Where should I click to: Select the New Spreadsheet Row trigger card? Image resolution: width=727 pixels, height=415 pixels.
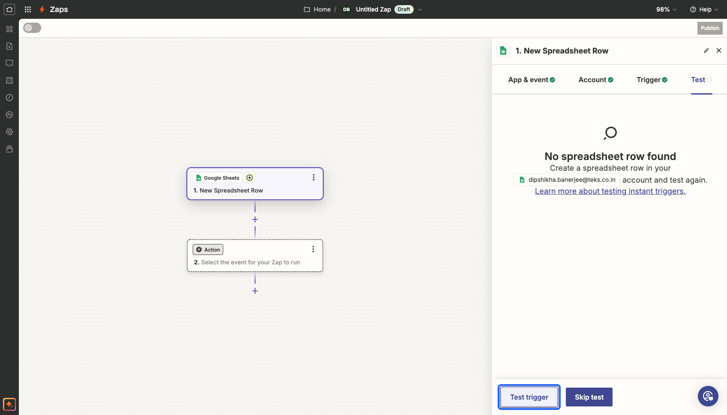point(255,184)
